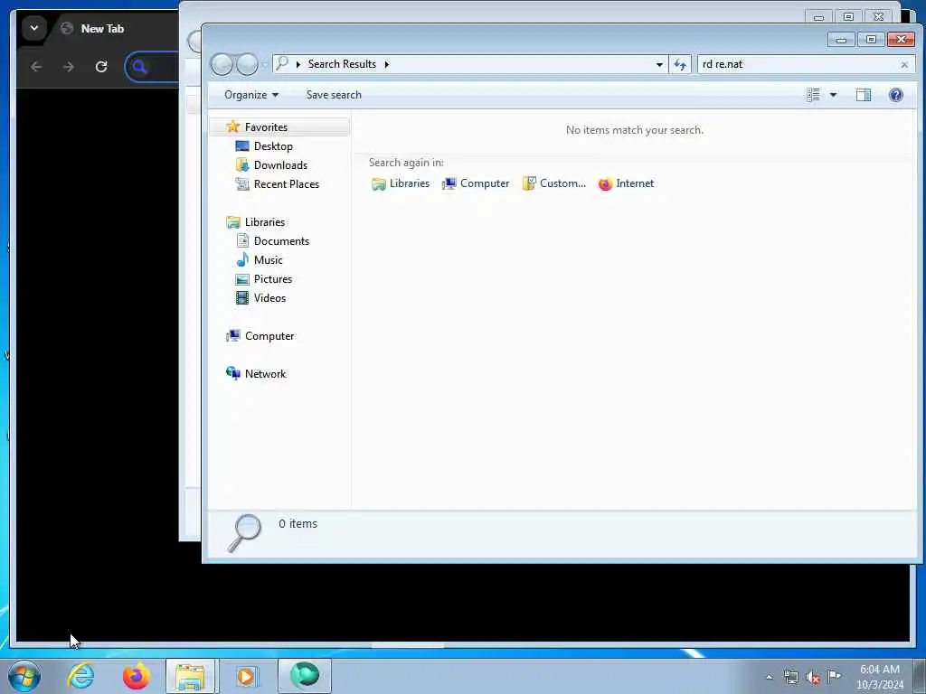Expand the arrow after Search Results breadcrumb
Image resolution: width=926 pixels, height=694 pixels.
point(386,64)
